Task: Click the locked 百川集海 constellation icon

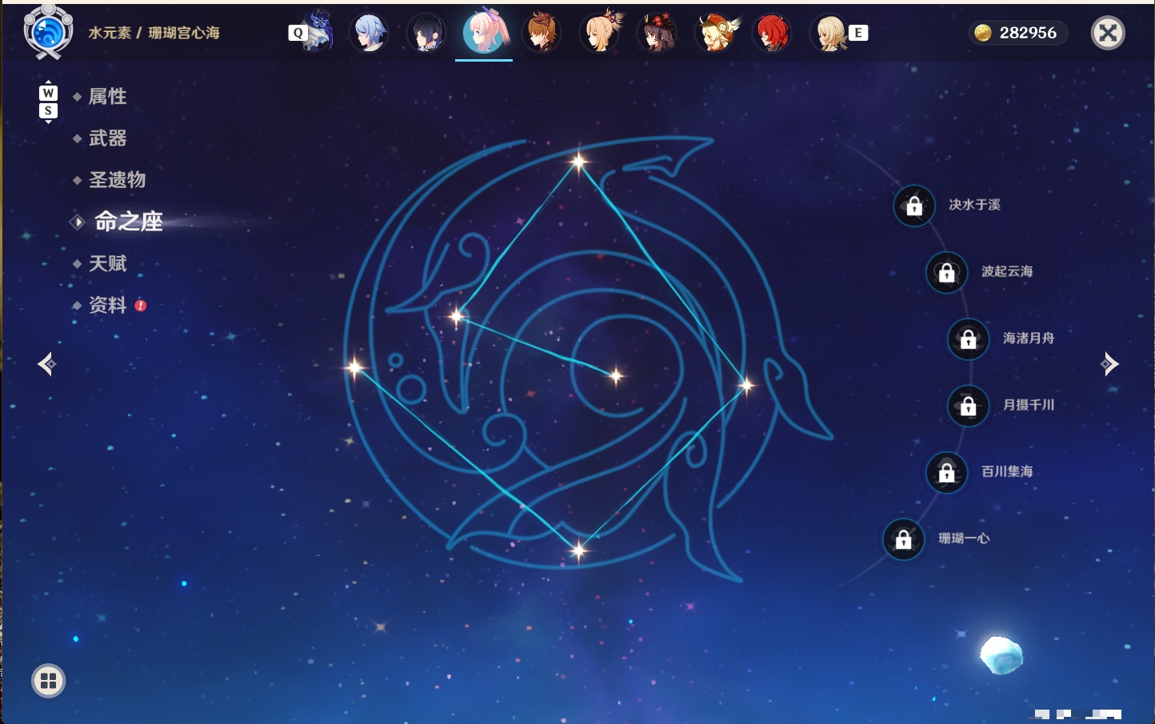Action: tap(947, 472)
